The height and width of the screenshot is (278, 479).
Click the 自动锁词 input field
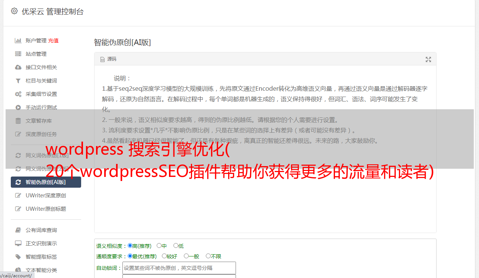179,268
